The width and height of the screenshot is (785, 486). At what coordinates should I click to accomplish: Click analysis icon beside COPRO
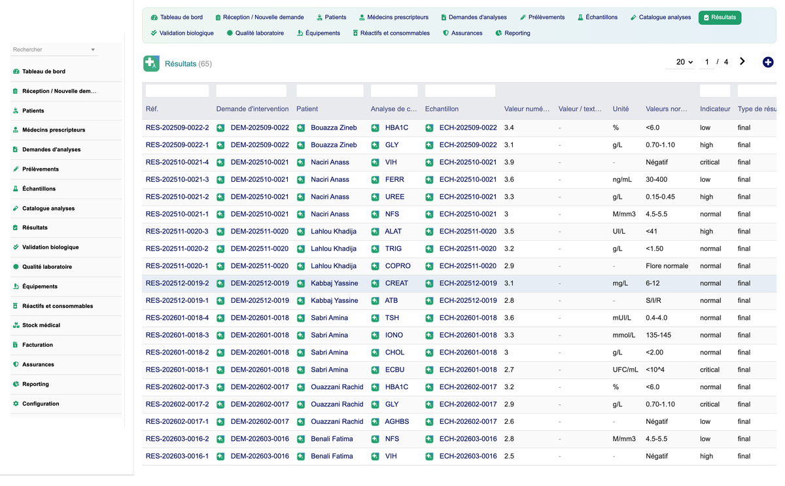375,266
